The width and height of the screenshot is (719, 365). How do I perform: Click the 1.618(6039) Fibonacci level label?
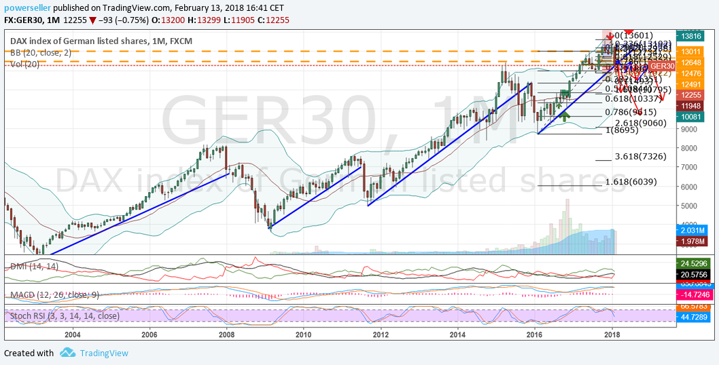631,182
